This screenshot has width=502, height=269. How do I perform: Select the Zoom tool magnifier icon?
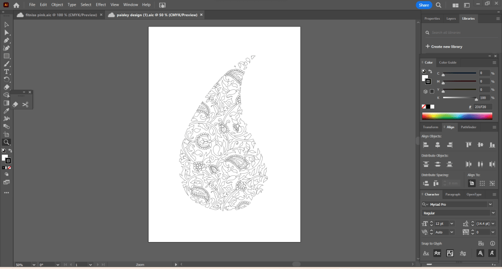[7, 142]
